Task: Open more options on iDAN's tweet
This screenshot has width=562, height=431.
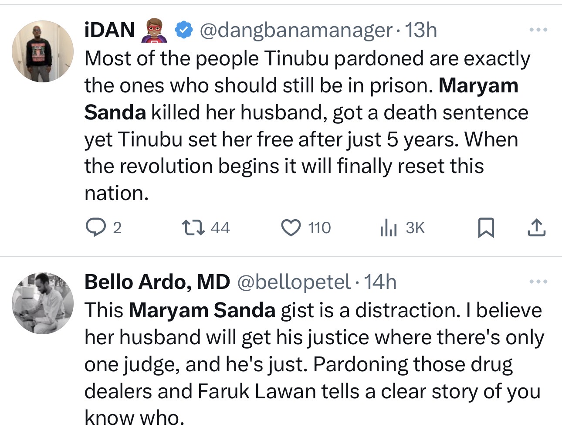Action: 538,30
